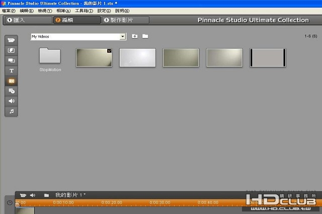The height and width of the screenshot is (214, 322).
Task: Open the Disc Menus album section
Action: click(11, 91)
